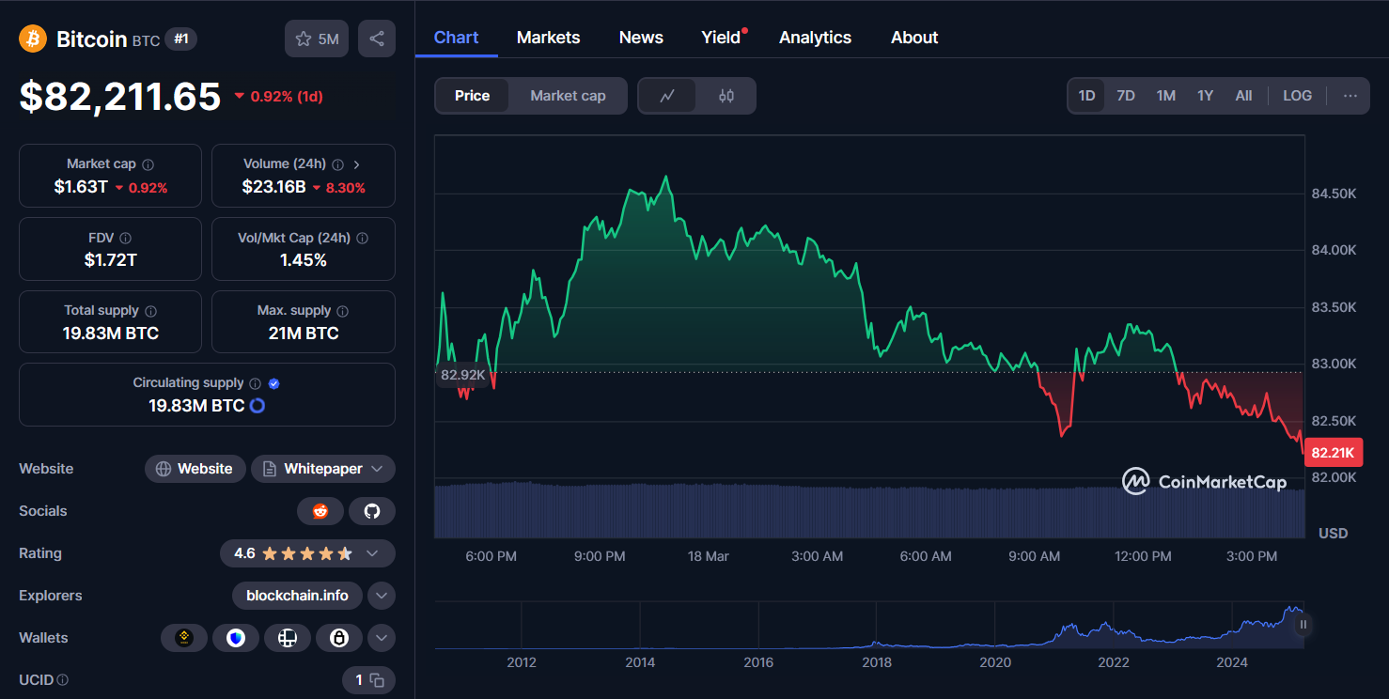Select the Ledger wallet icon
Image resolution: width=1389 pixels, height=699 pixels.
[x=288, y=638]
